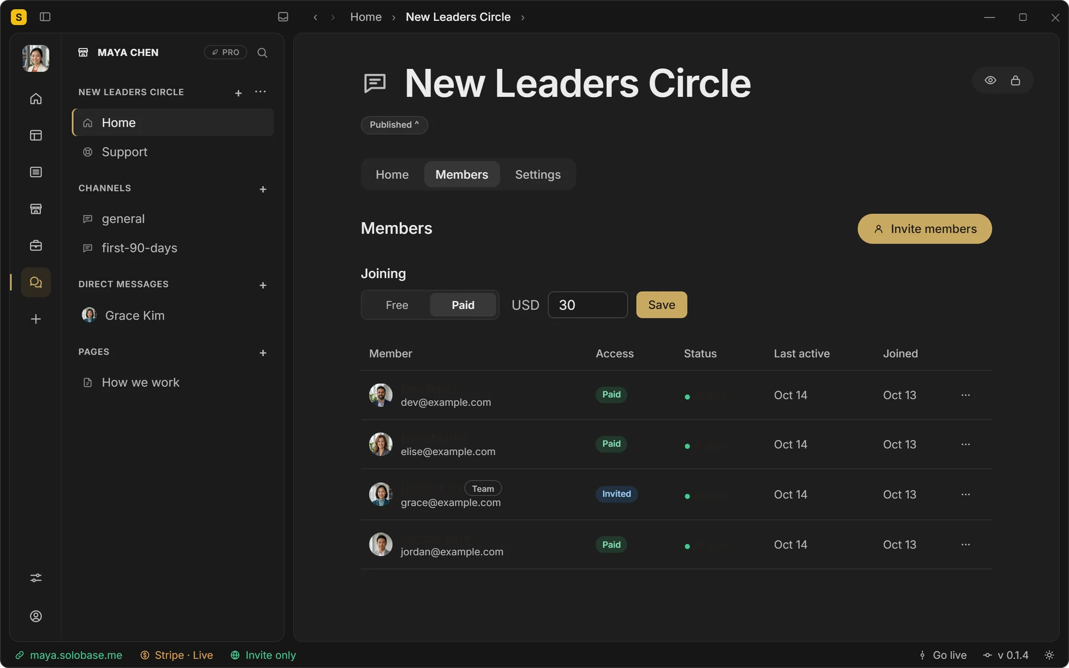Open options for jordan@example.com row

coord(966,544)
